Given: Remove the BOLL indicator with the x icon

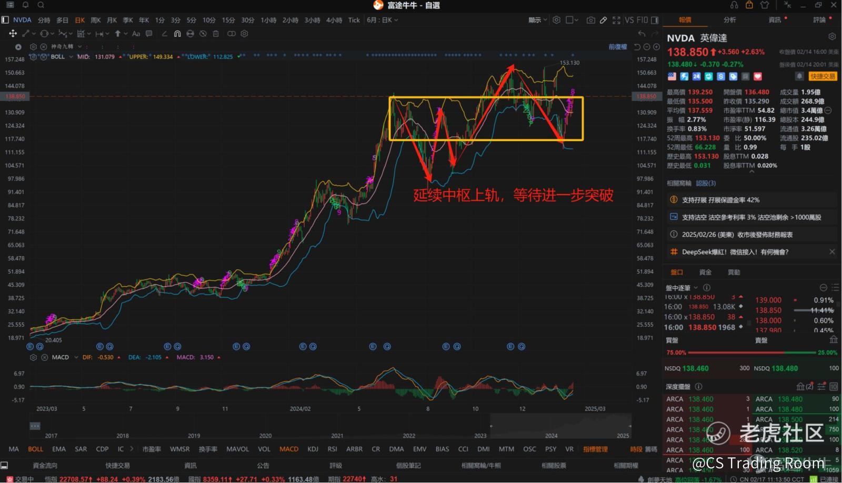Looking at the screenshot, I should click(44, 57).
